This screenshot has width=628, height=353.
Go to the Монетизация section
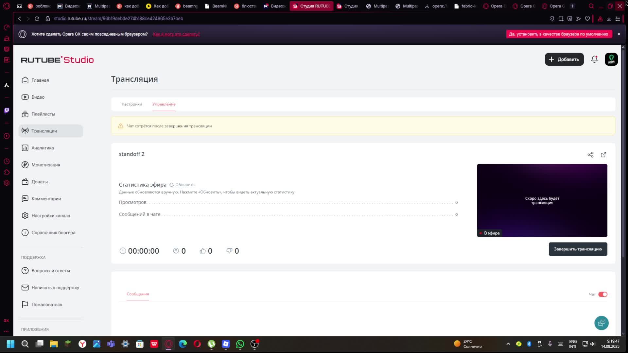point(45,165)
